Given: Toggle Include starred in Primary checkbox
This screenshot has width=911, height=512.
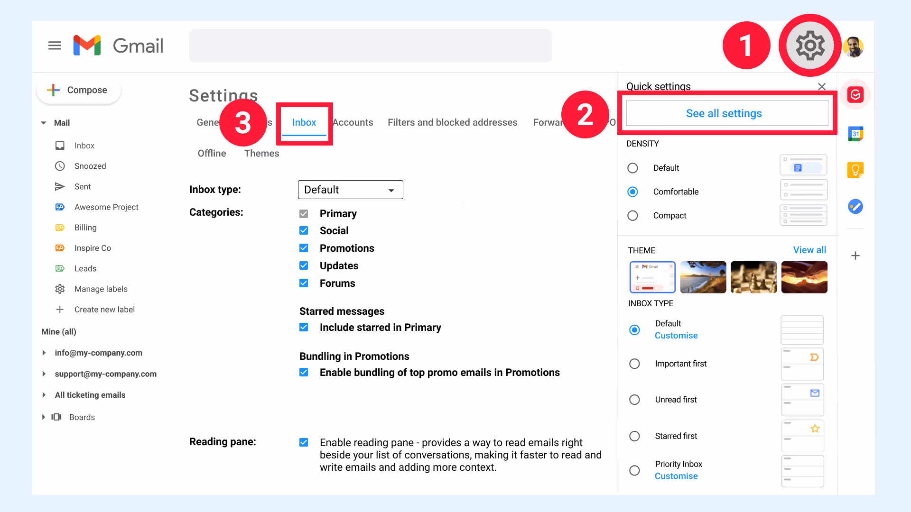Looking at the screenshot, I should pos(304,328).
